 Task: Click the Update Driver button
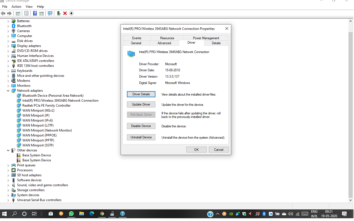tap(141, 104)
